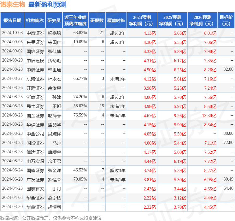Click the 10.09% accuracy value

[x=80, y=42]
